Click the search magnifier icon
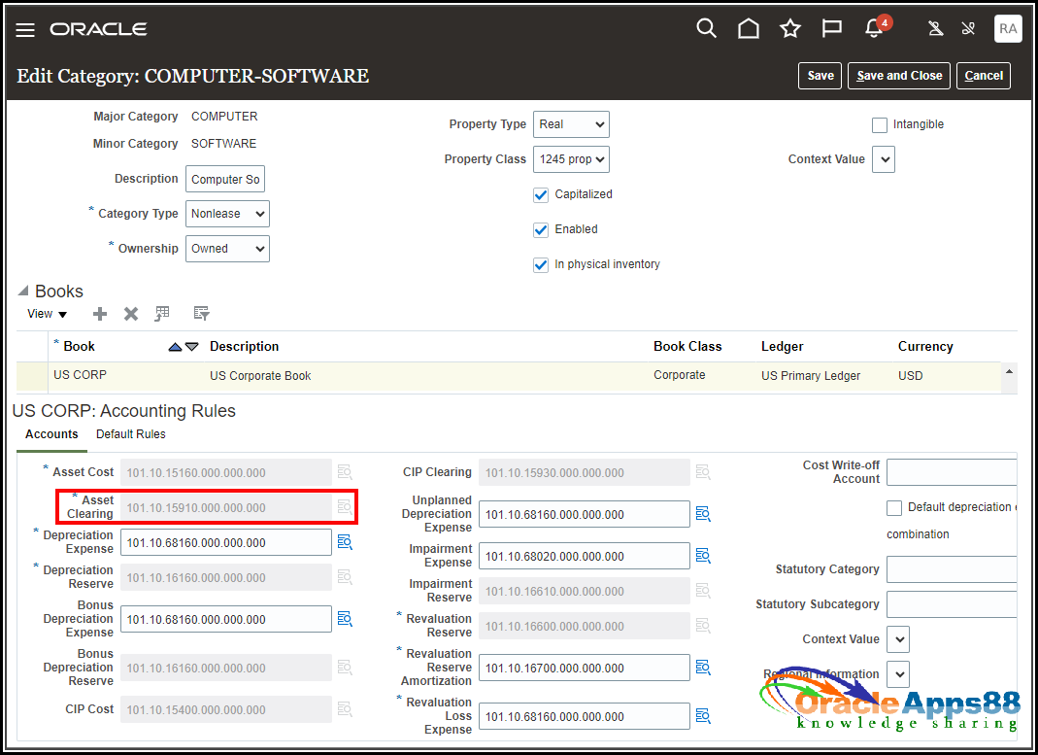 pos(706,28)
